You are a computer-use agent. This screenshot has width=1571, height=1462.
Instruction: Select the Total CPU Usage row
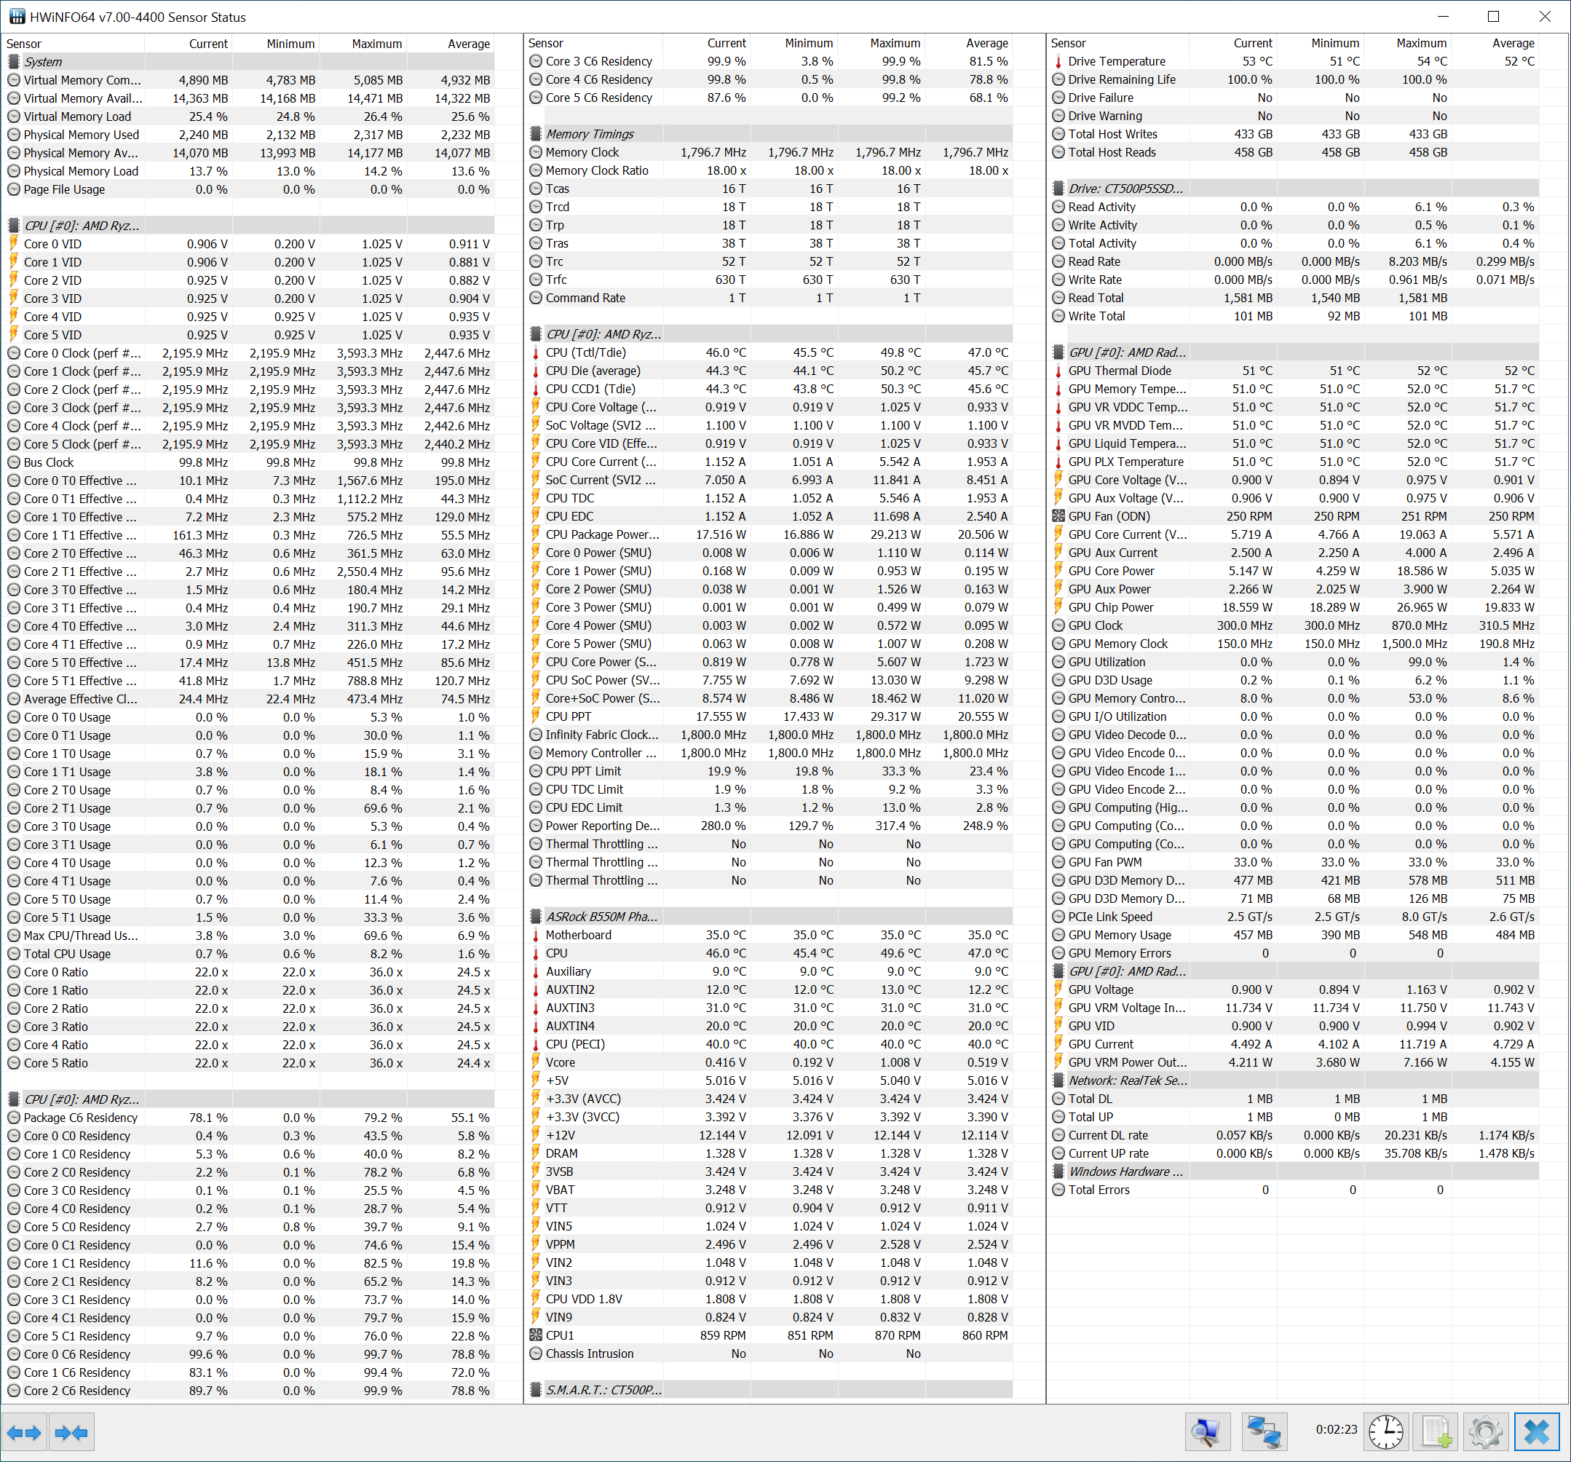point(67,954)
